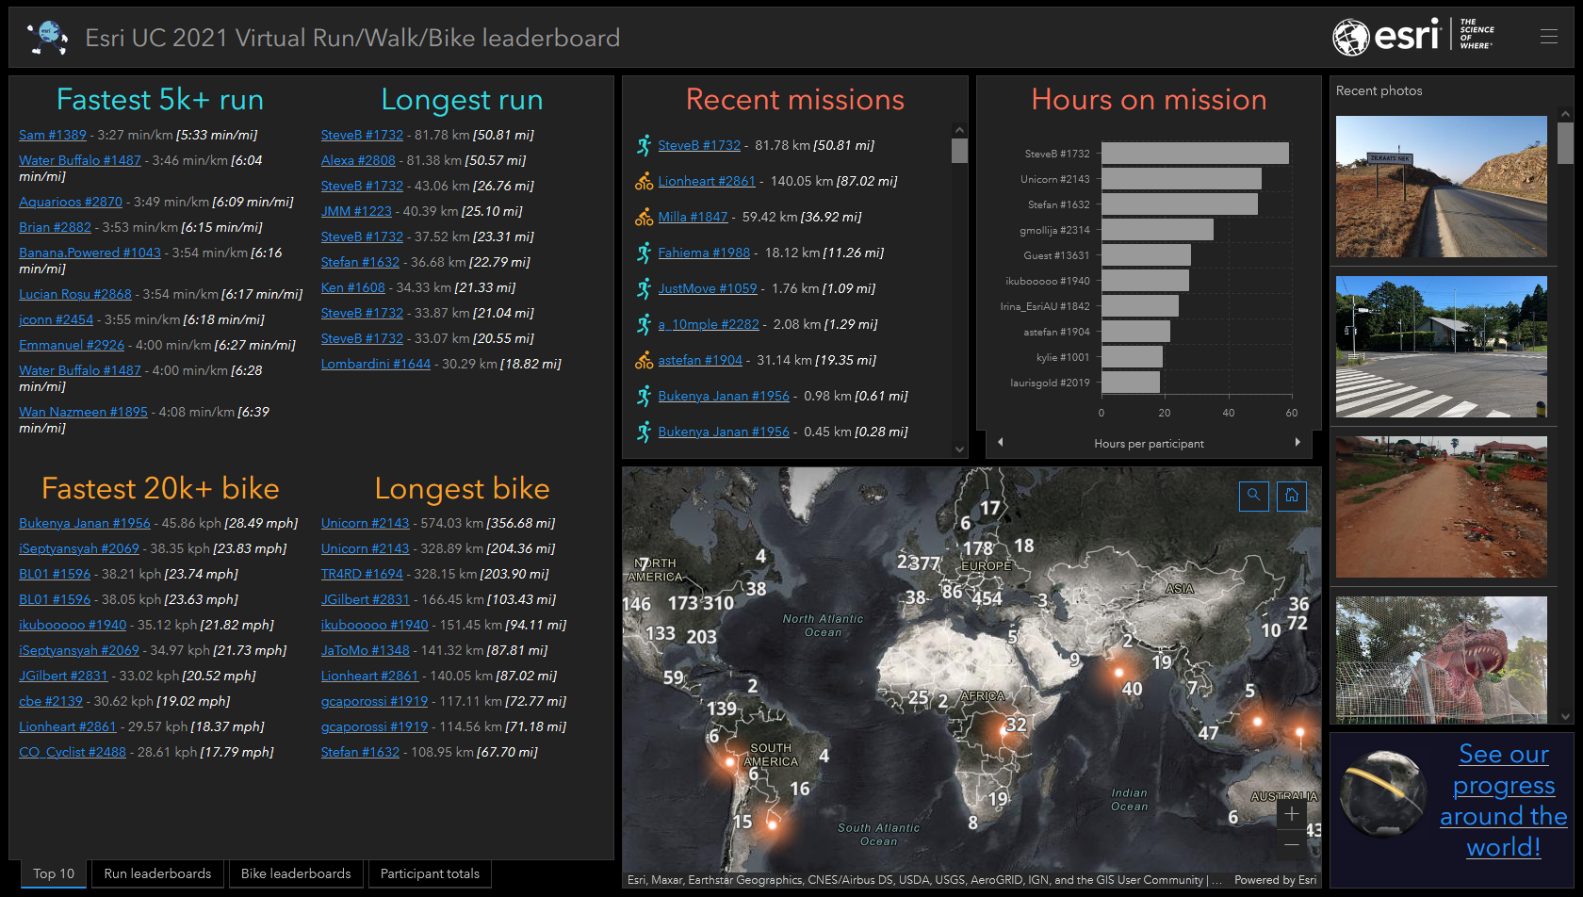Click the Recent missions scrollbar thumb
The width and height of the screenshot is (1583, 897).
pos(959,151)
